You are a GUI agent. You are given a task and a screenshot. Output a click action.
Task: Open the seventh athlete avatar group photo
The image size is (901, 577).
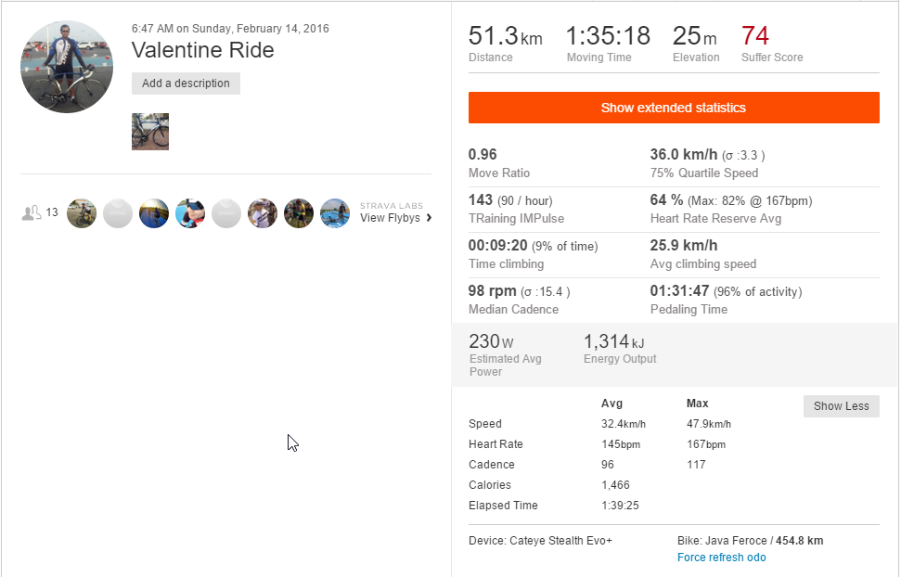click(299, 213)
